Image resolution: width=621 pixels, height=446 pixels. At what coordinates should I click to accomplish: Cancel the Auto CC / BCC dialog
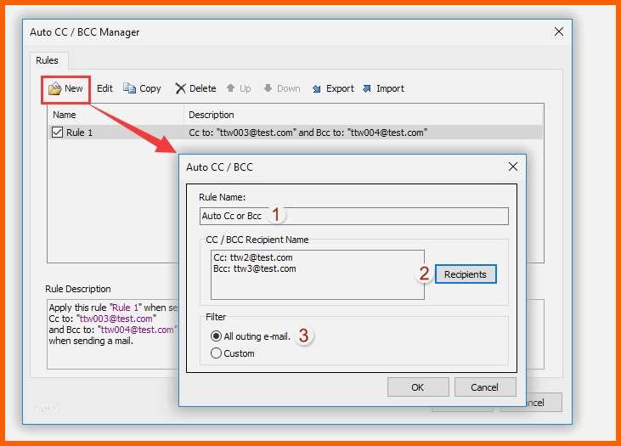(x=485, y=387)
